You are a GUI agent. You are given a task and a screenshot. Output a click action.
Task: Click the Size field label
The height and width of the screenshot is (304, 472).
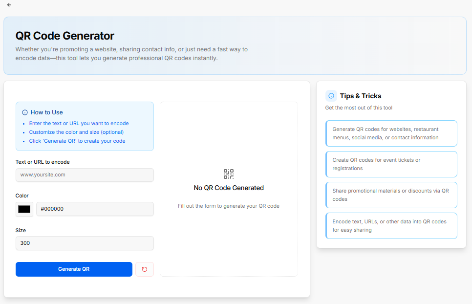click(x=21, y=230)
